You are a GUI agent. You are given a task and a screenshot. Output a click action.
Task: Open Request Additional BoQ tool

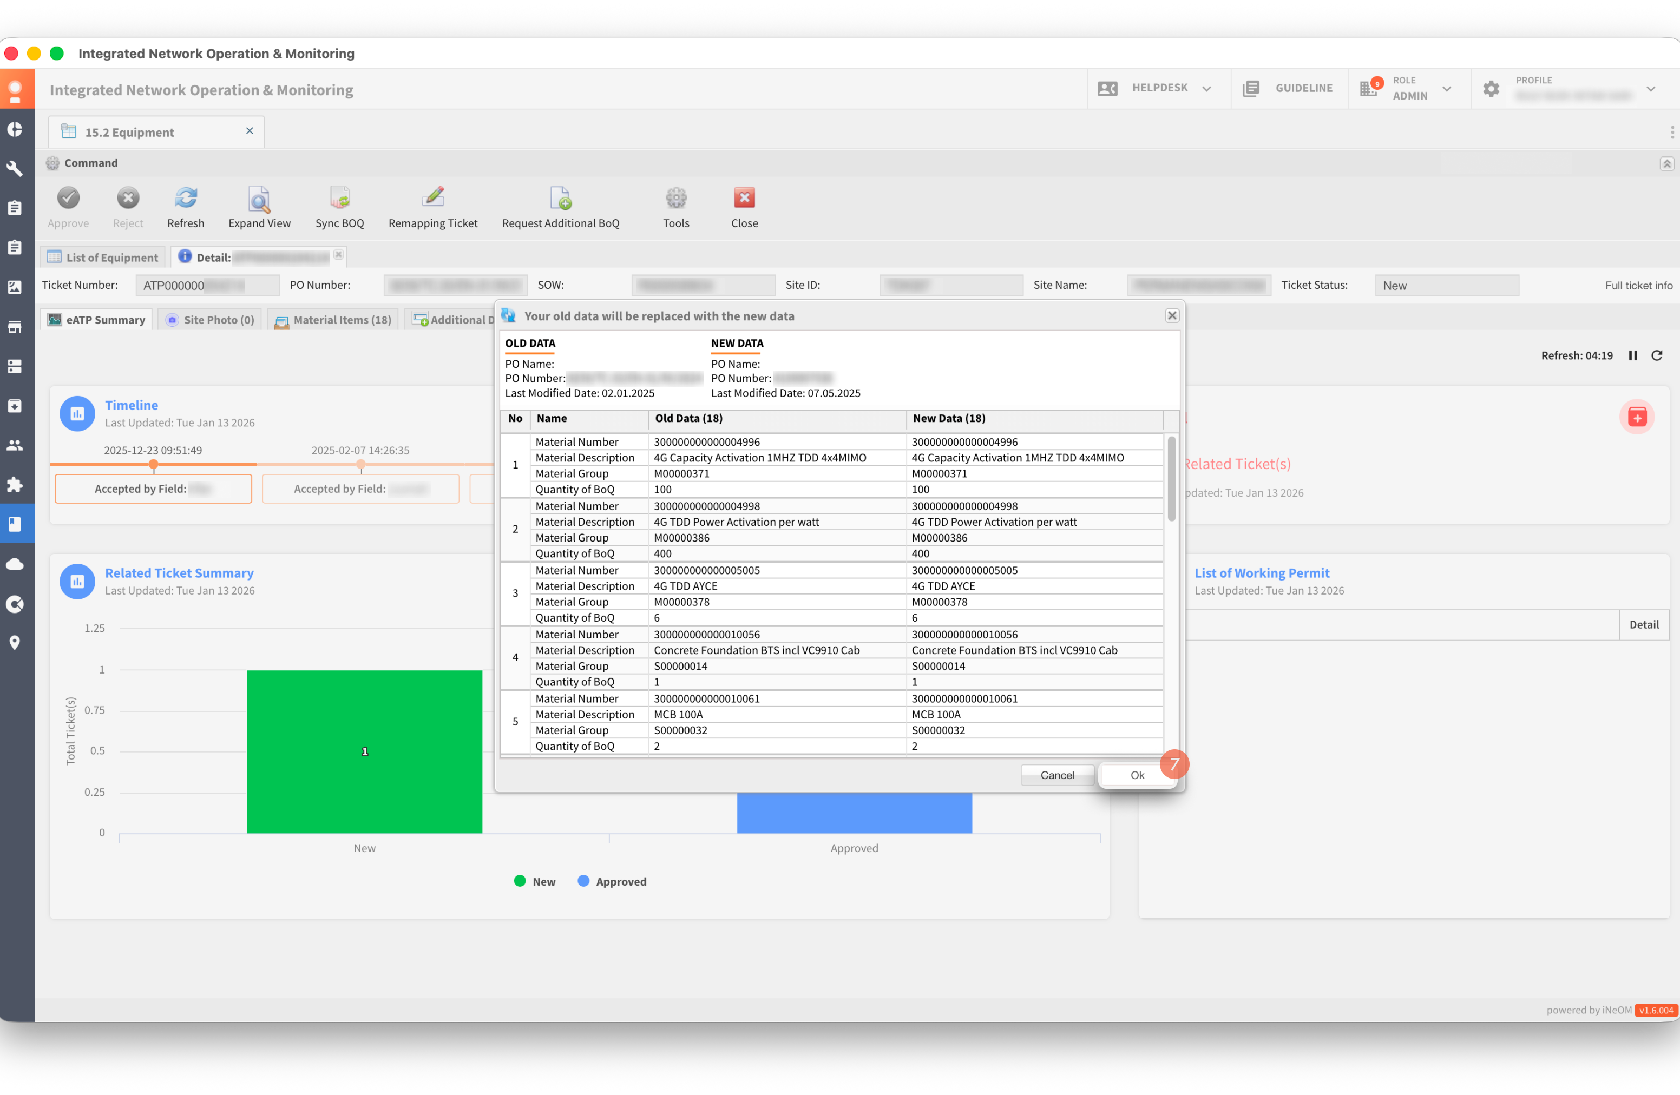[x=561, y=199]
